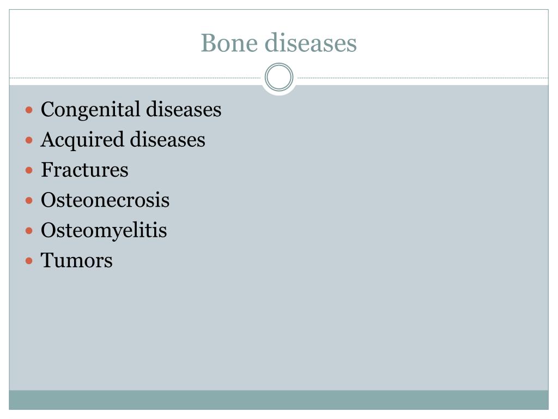The width and height of the screenshot is (558, 419).
Task: Click the dashed divider line right of the circle
Action: point(420,78)
